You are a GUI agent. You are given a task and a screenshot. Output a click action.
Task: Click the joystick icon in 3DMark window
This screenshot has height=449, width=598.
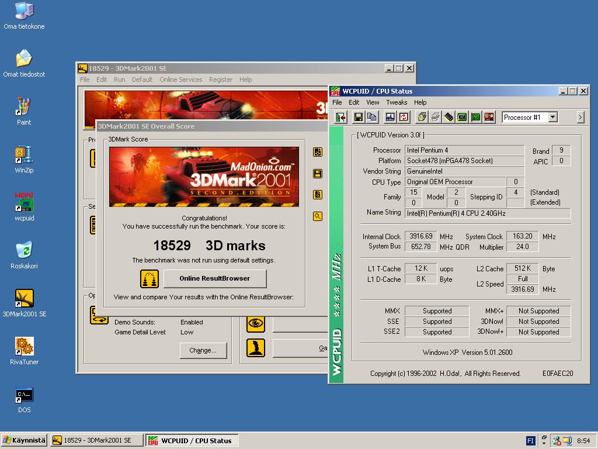coord(256,348)
